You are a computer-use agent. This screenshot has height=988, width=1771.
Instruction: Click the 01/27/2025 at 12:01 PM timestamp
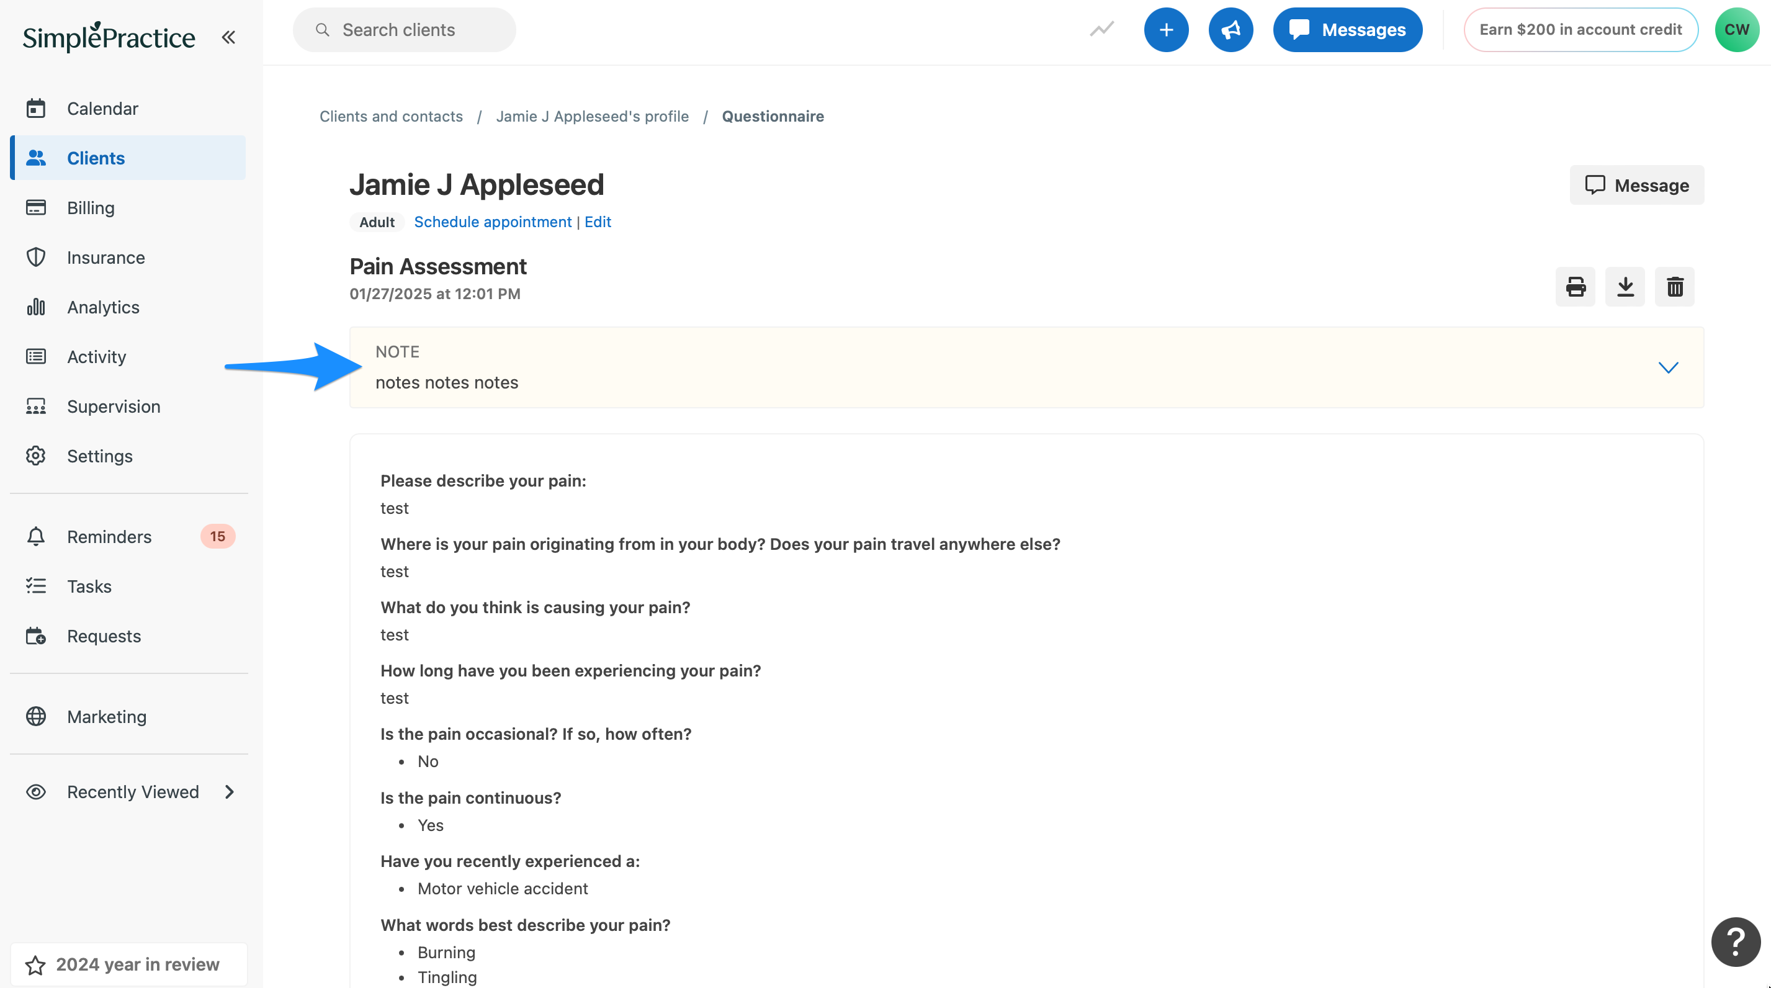point(435,294)
